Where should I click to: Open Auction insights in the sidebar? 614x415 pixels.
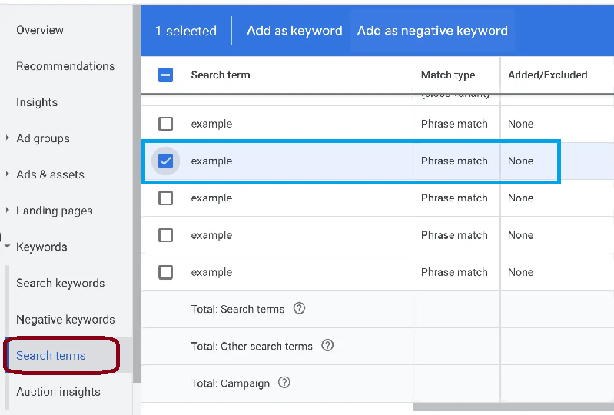(58, 391)
